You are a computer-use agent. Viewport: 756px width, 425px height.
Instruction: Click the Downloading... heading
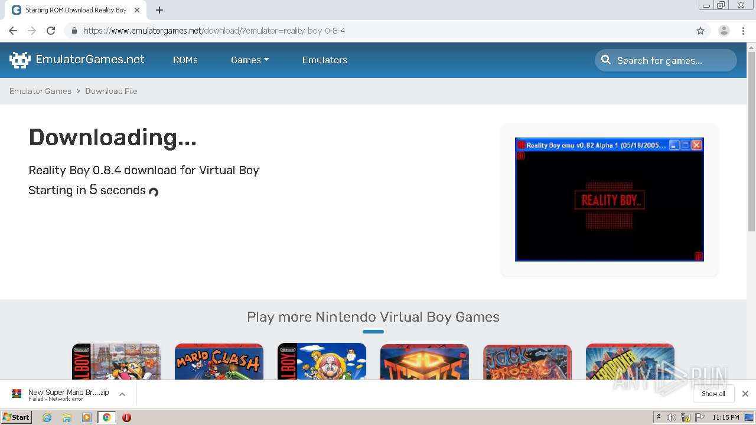pos(112,138)
